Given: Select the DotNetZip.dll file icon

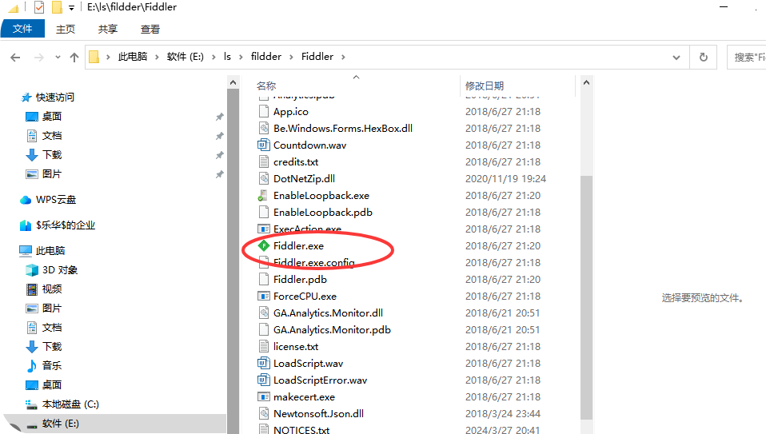Looking at the screenshot, I should click(x=264, y=179).
